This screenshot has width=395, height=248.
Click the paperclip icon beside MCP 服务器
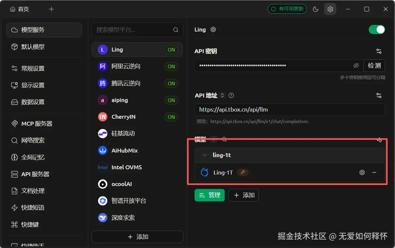point(14,124)
